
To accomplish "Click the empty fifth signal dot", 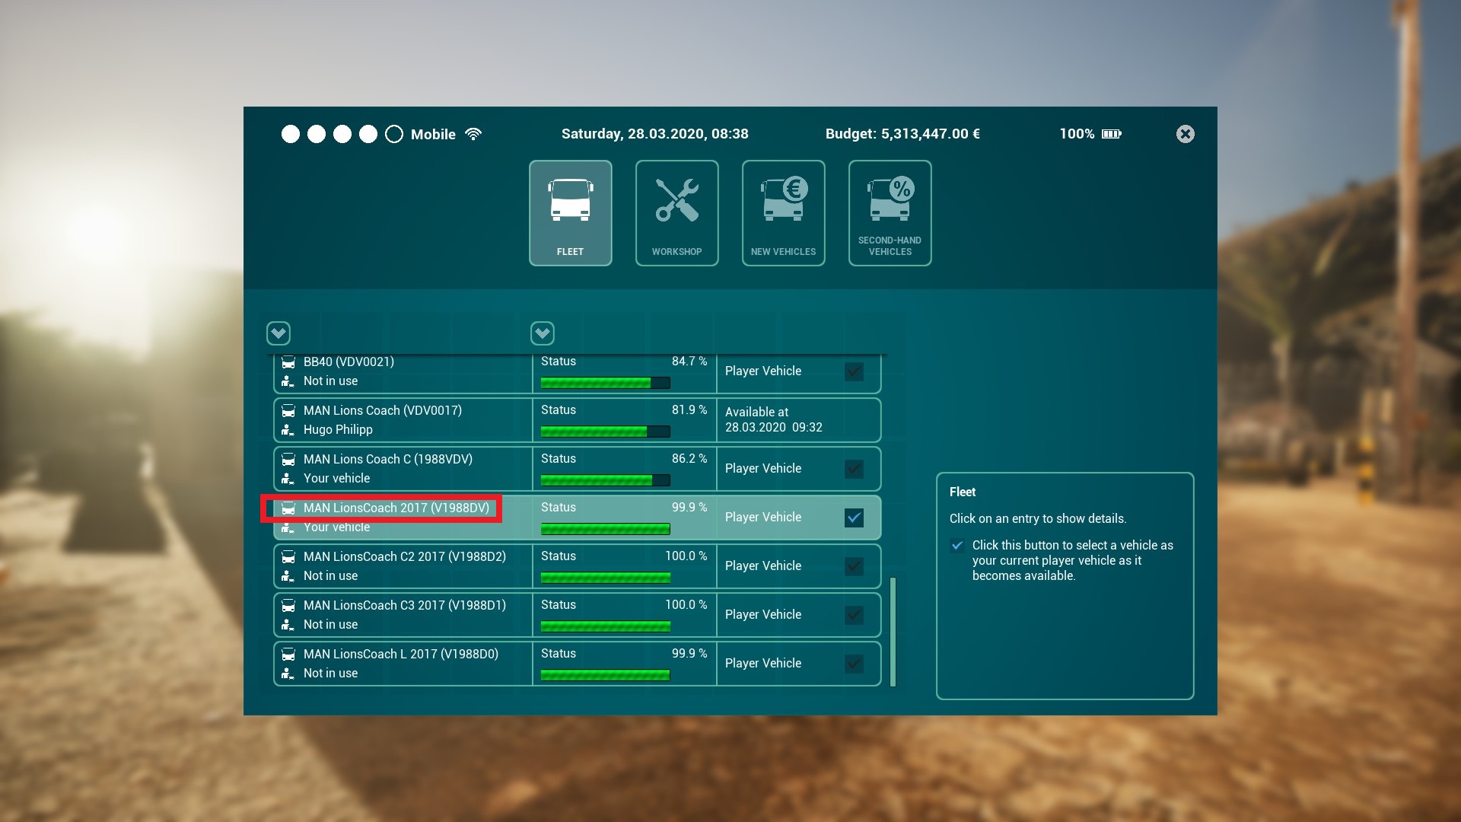I will point(394,135).
